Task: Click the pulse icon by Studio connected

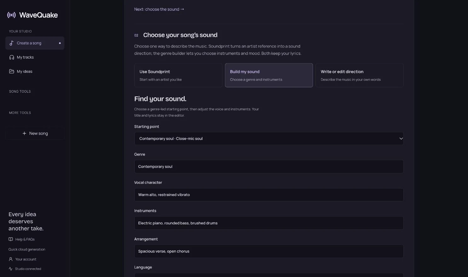Action: point(11,269)
